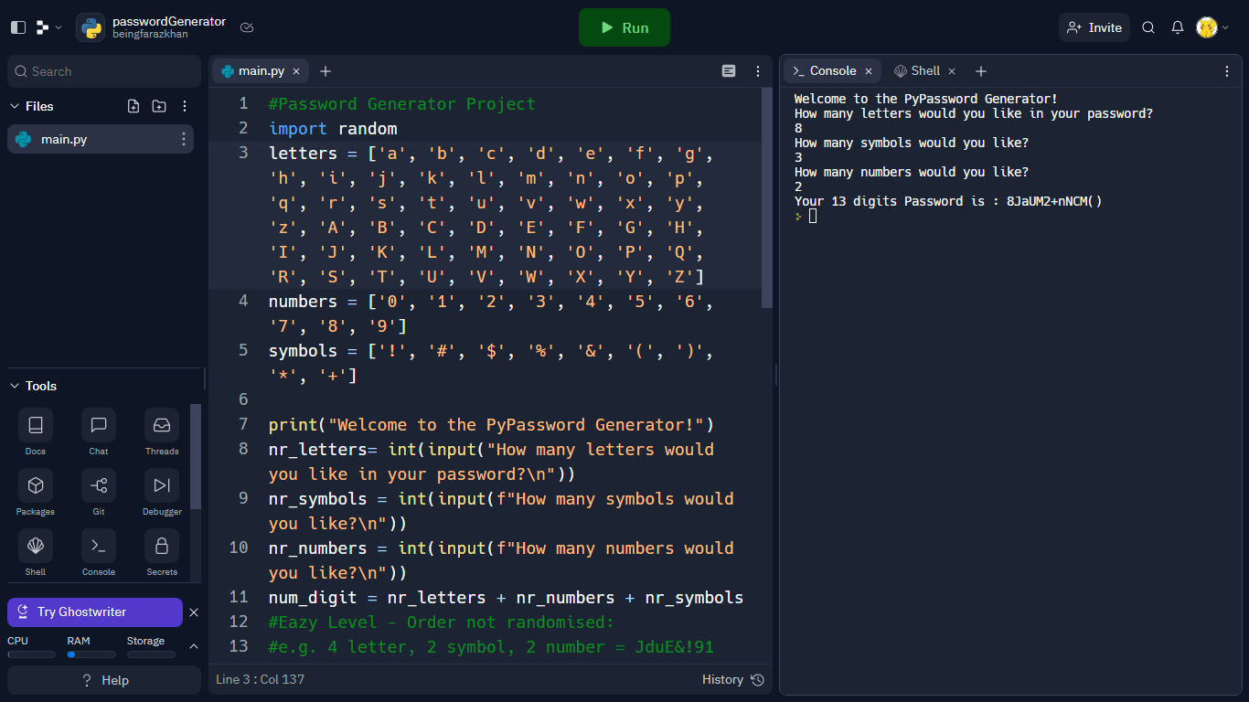
Task: Open the Packages tool
Action: click(x=36, y=493)
